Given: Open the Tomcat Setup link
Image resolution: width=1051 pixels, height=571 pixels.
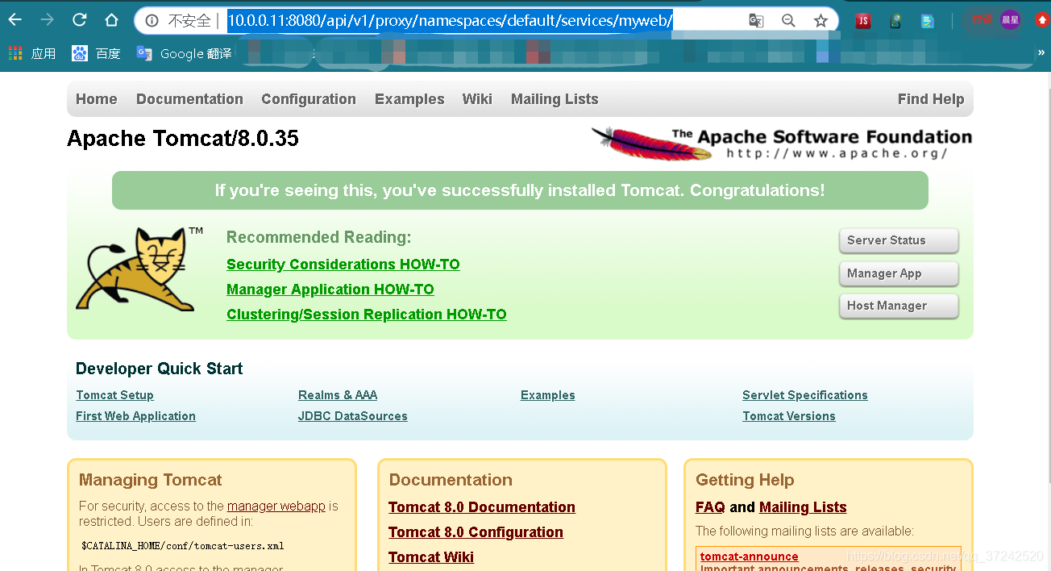Looking at the screenshot, I should click(114, 395).
